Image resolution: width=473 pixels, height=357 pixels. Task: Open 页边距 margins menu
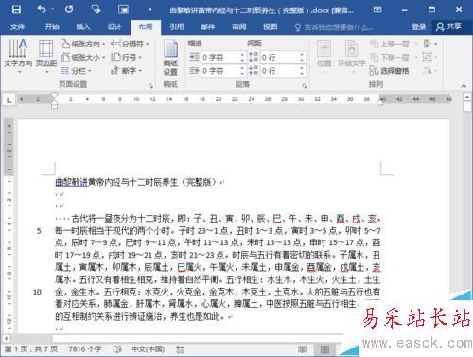point(46,57)
